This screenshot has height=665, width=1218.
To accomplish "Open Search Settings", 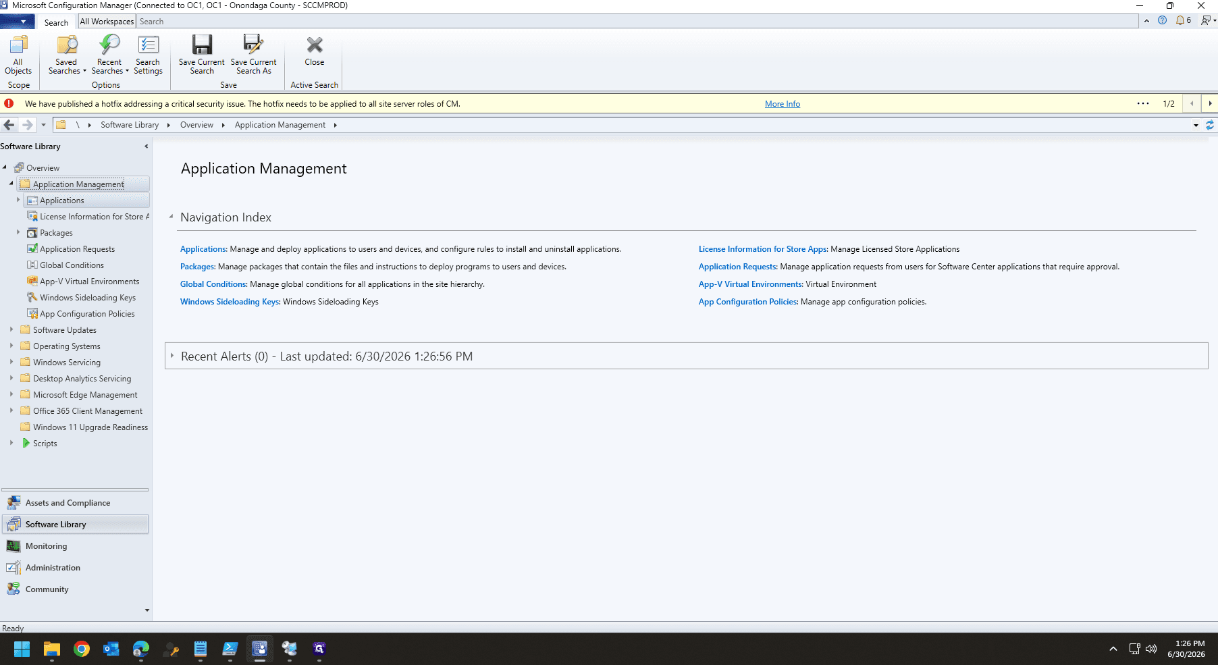I will click(x=148, y=55).
